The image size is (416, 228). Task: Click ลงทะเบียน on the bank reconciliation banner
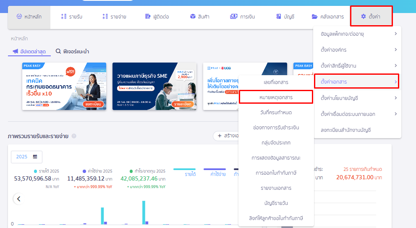(93, 104)
